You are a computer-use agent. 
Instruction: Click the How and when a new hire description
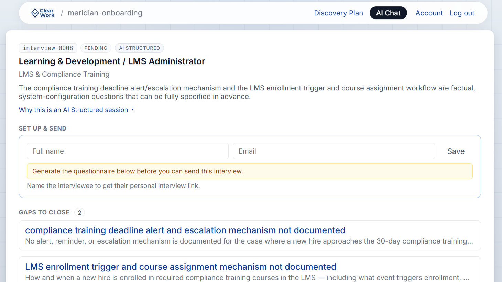point(247,278)
